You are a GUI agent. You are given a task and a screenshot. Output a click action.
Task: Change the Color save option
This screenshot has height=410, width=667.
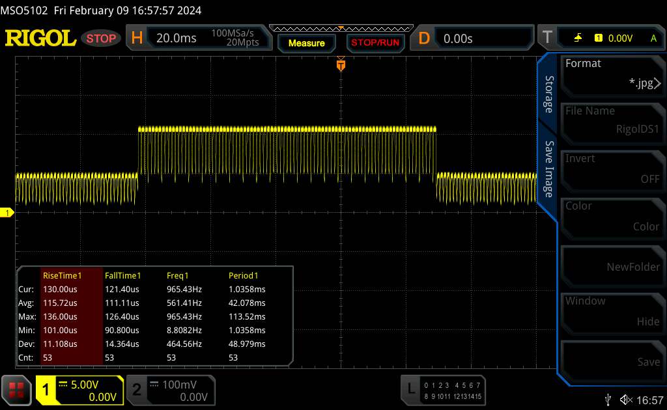pyautogui.click(x=612, y=216)
